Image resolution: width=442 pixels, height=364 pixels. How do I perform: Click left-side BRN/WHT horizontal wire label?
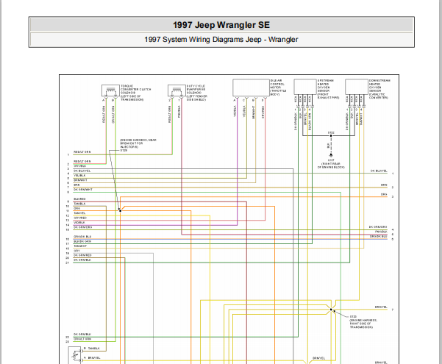(x=80, y=180)
